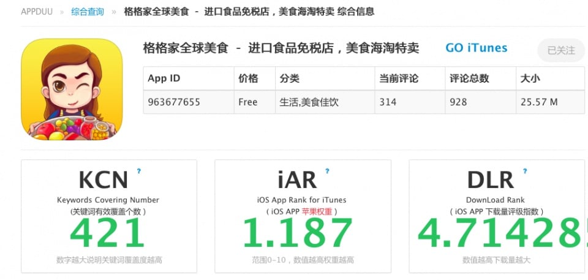Open the GO iTunes link
This screenshot has width=588, height=280.
point(476,48)
